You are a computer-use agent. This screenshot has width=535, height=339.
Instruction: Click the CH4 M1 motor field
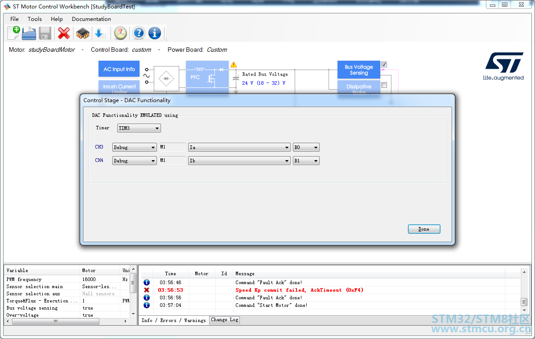coord(173,161)
